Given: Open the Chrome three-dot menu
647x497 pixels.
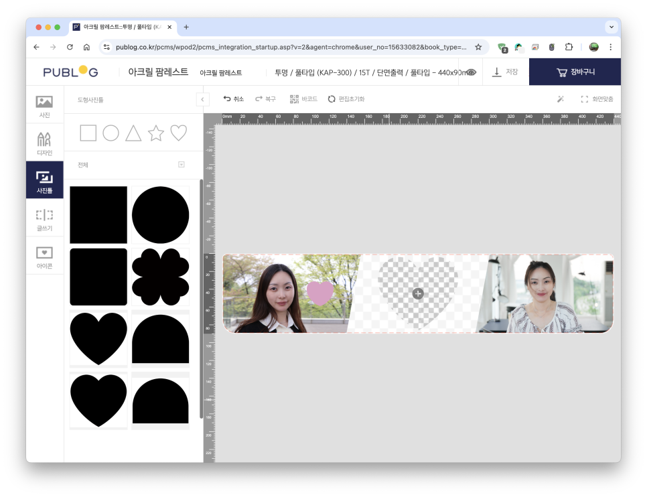Looking at the screenshot, I should (611, 47).
